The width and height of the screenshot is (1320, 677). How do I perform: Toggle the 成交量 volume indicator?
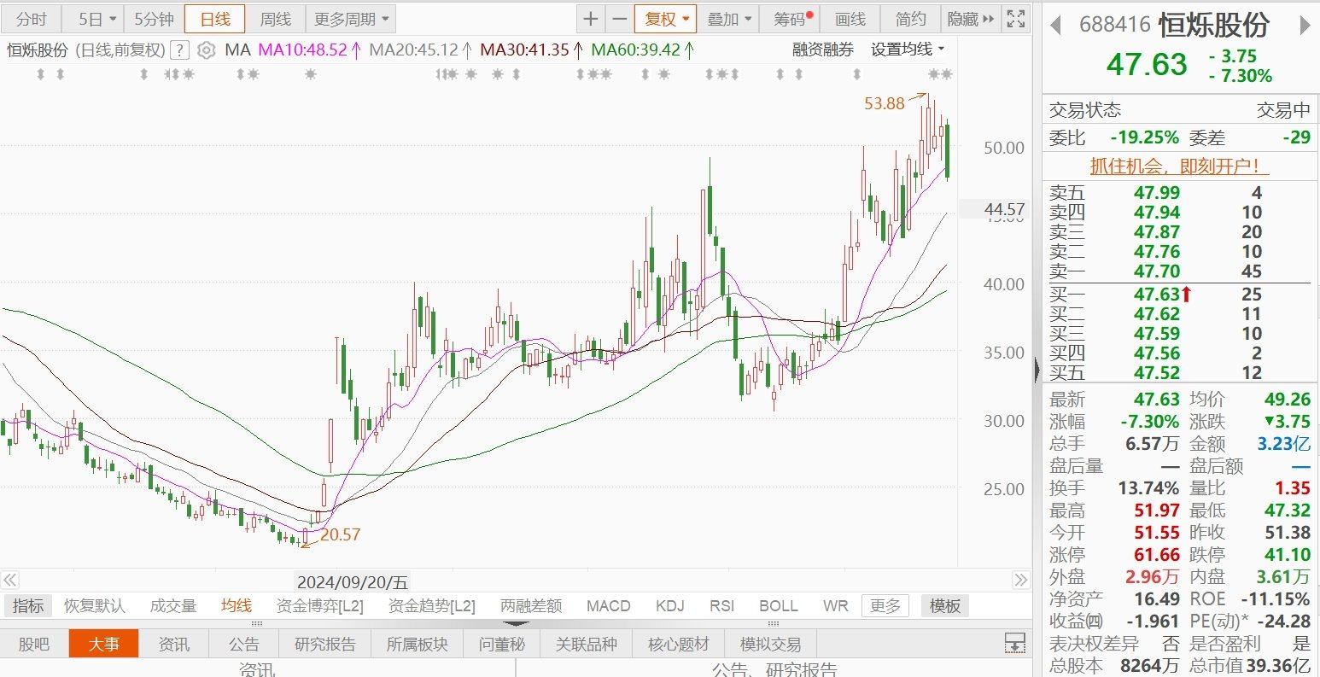(173, 606)
